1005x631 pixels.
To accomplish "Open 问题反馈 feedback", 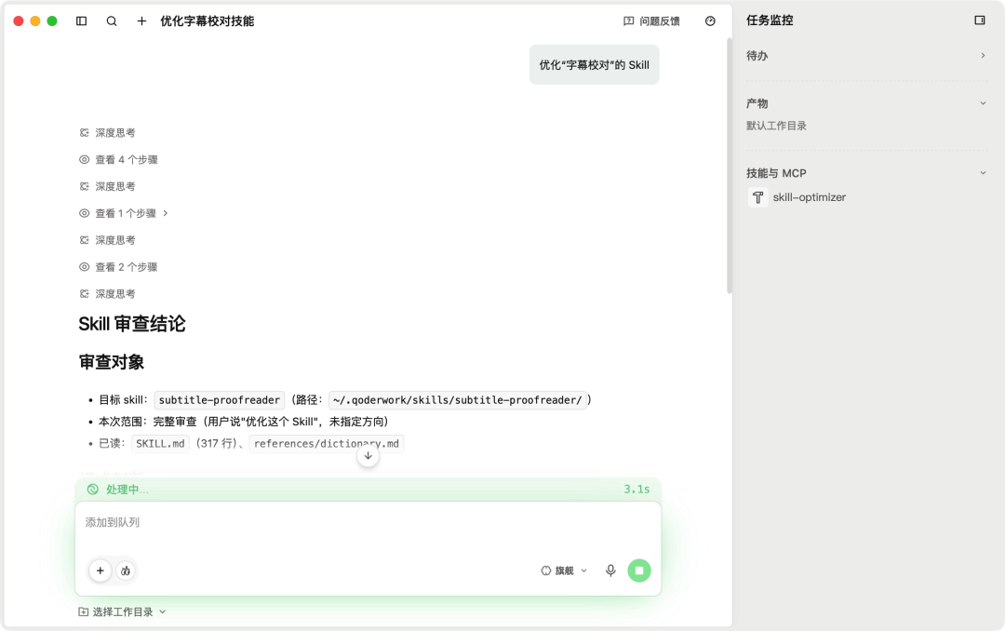I will pos(651,21).
